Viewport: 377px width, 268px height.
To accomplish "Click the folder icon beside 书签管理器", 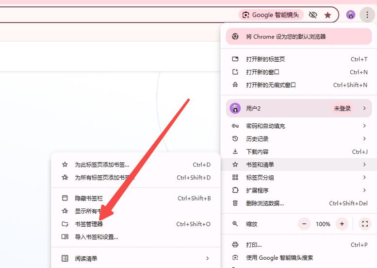I will tap(65, 224).
